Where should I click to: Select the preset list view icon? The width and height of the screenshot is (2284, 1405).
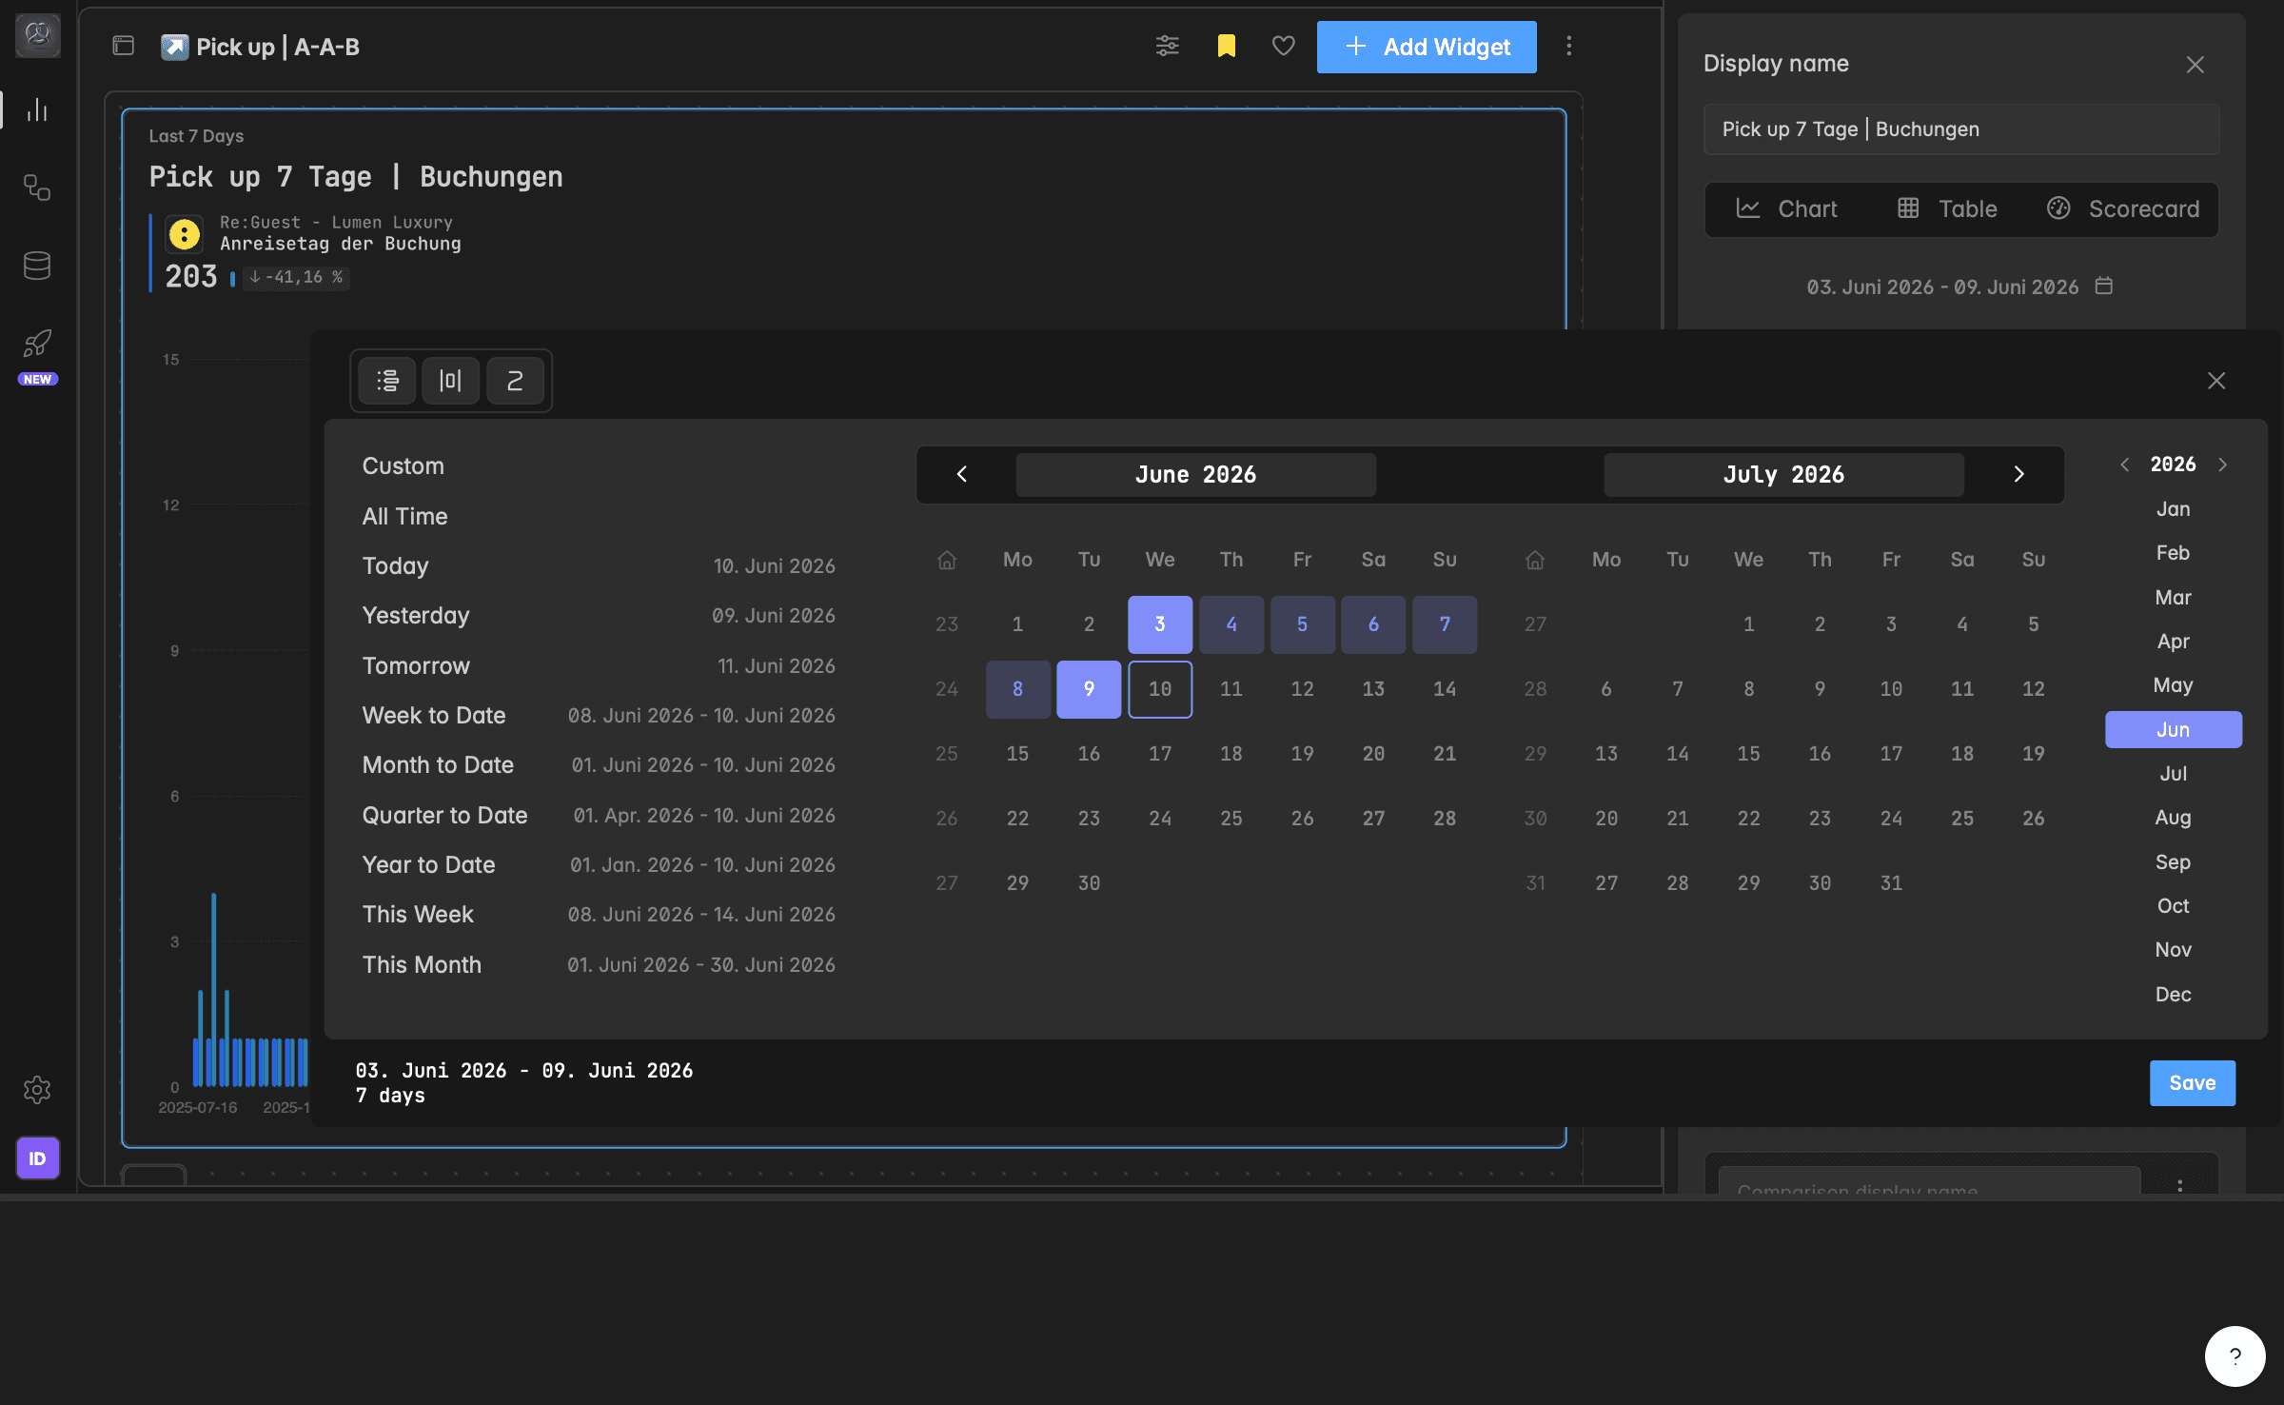point(387,381)
